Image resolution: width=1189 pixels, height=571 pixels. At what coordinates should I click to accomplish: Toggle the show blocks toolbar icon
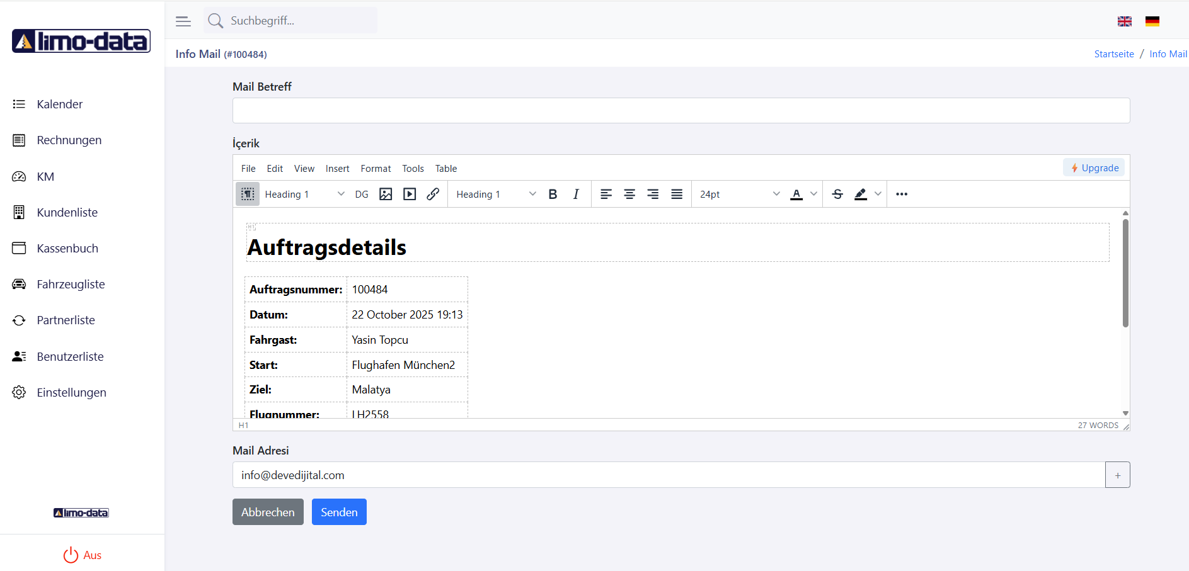(x=248, y=194)
